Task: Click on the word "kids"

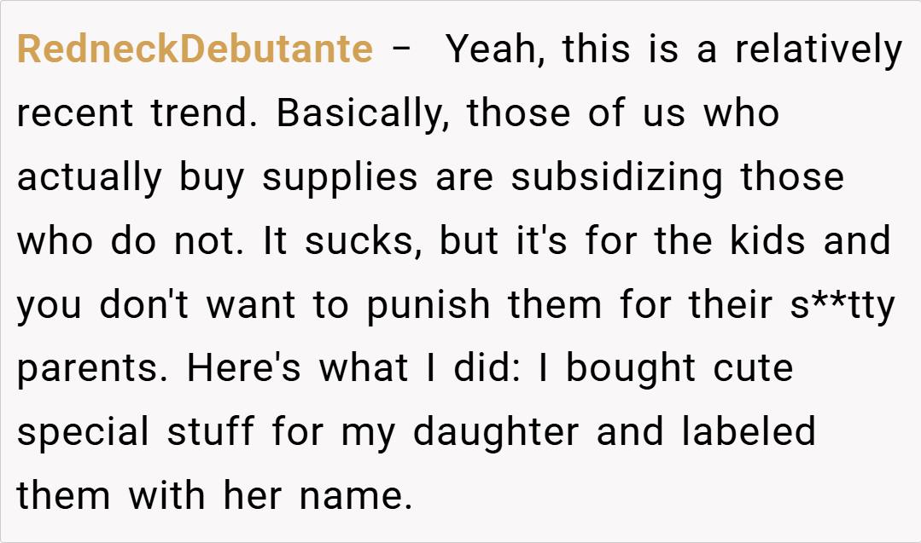Action: [768, 241]
